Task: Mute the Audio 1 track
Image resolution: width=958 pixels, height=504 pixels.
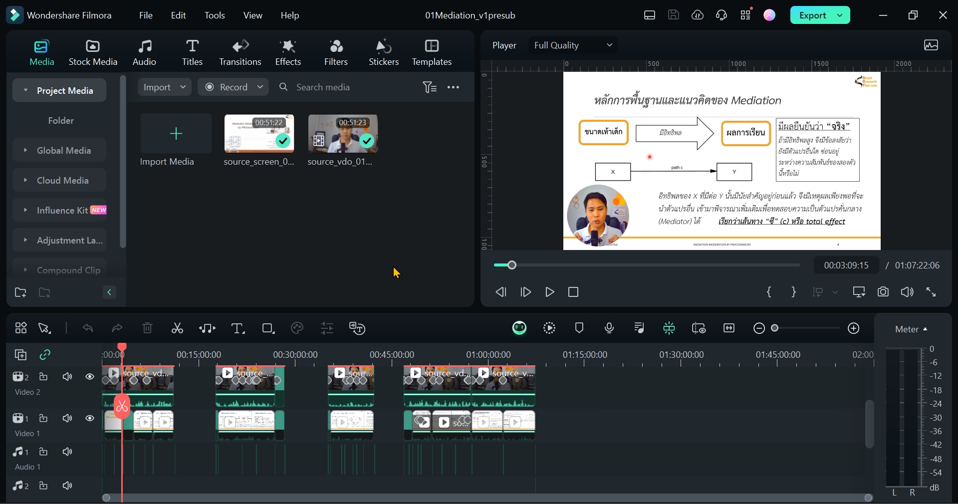Action: 67,452
